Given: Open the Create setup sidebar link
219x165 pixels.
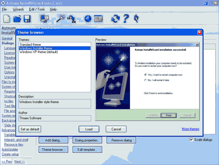Looking at the screenshot, I should [10, 154].
